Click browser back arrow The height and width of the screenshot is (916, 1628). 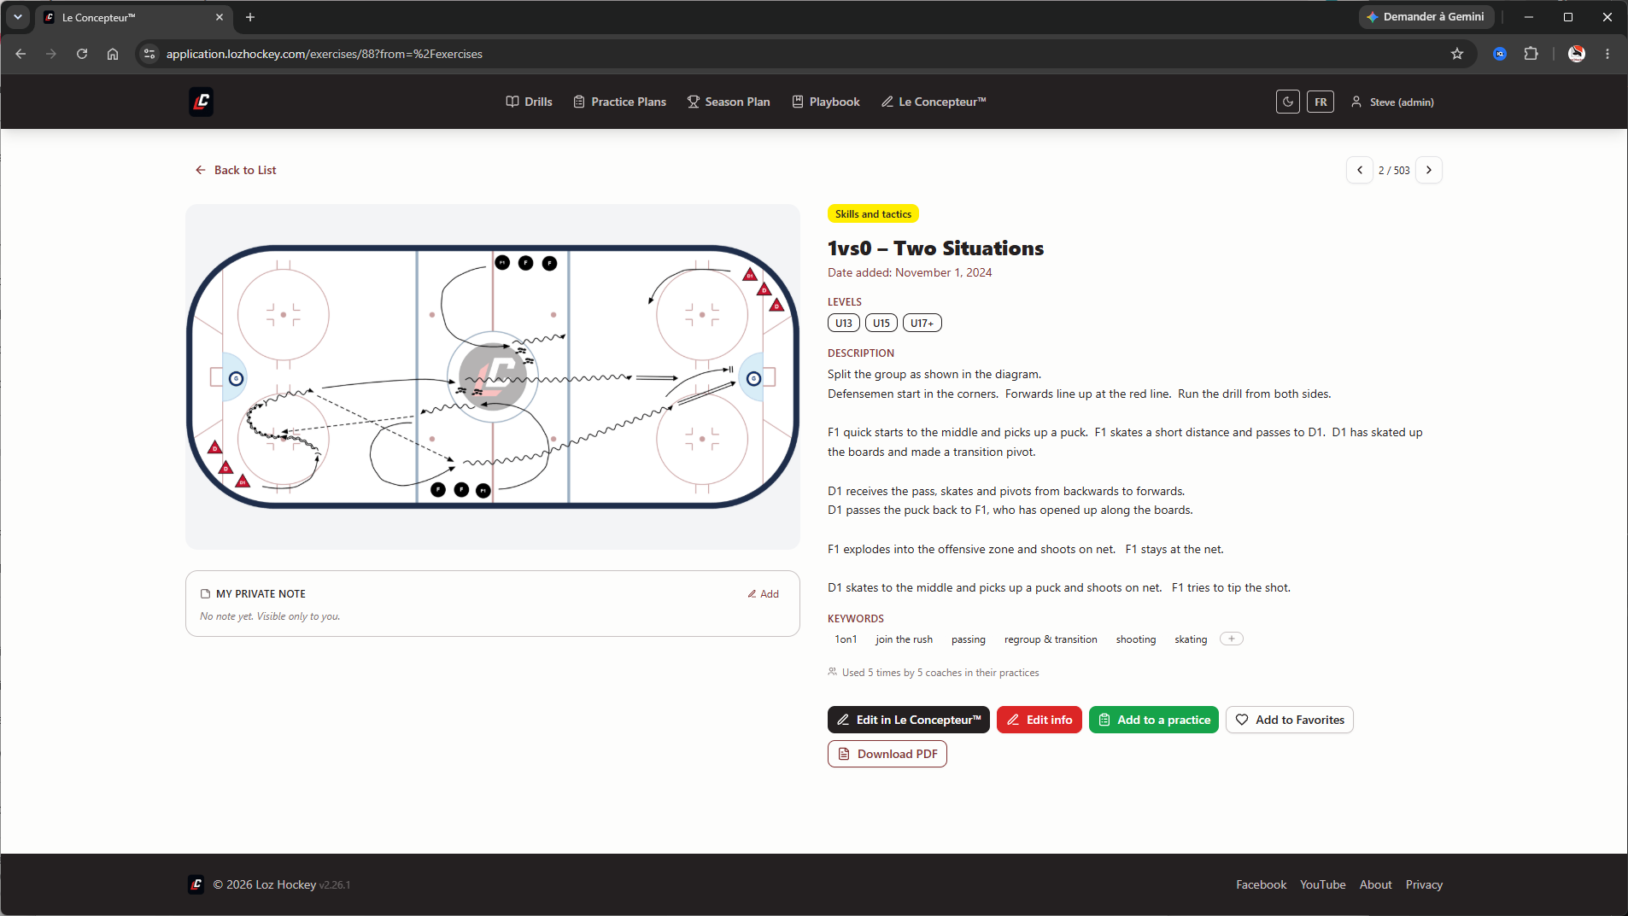[20, 54]
